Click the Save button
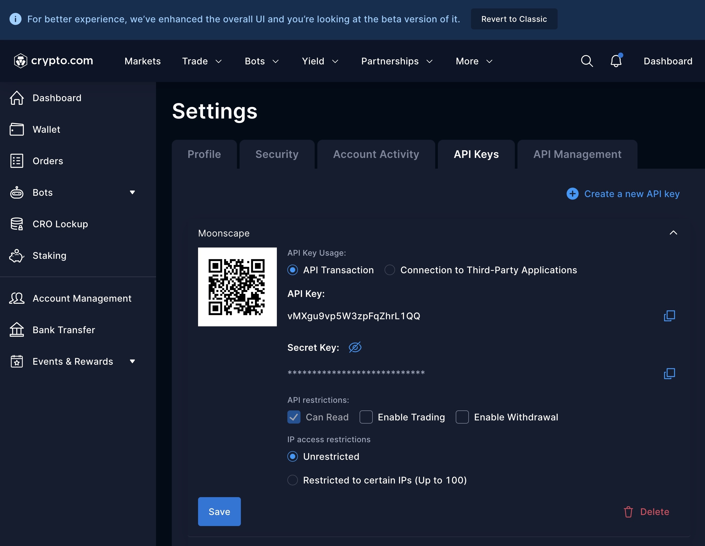This screenshot has width=705, height=546. (219, 512)
